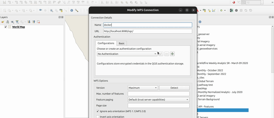Image resolution: width=274 pixels, height=118 pixels.
Task: Open the Feature paging dropdown
Action: point(159,100)
